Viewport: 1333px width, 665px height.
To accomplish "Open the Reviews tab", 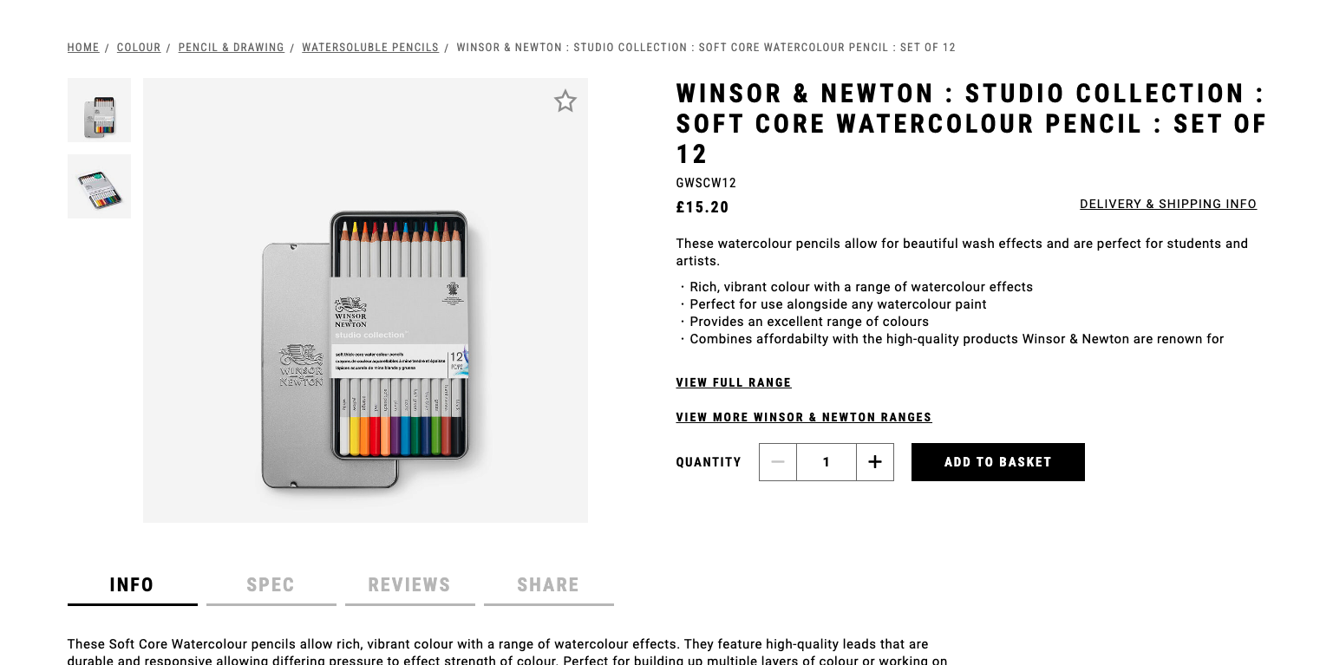I will click(409, 585).
